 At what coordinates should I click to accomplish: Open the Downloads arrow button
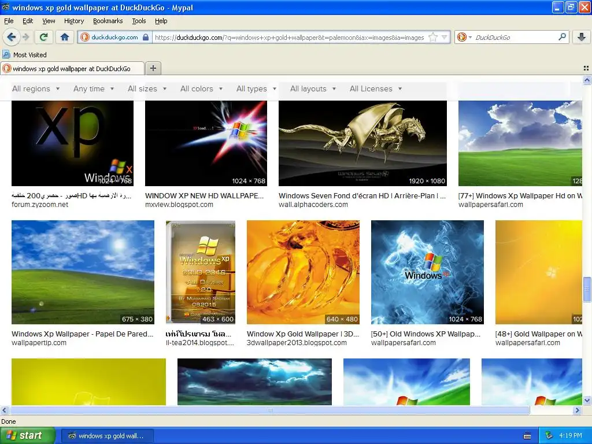582,37
